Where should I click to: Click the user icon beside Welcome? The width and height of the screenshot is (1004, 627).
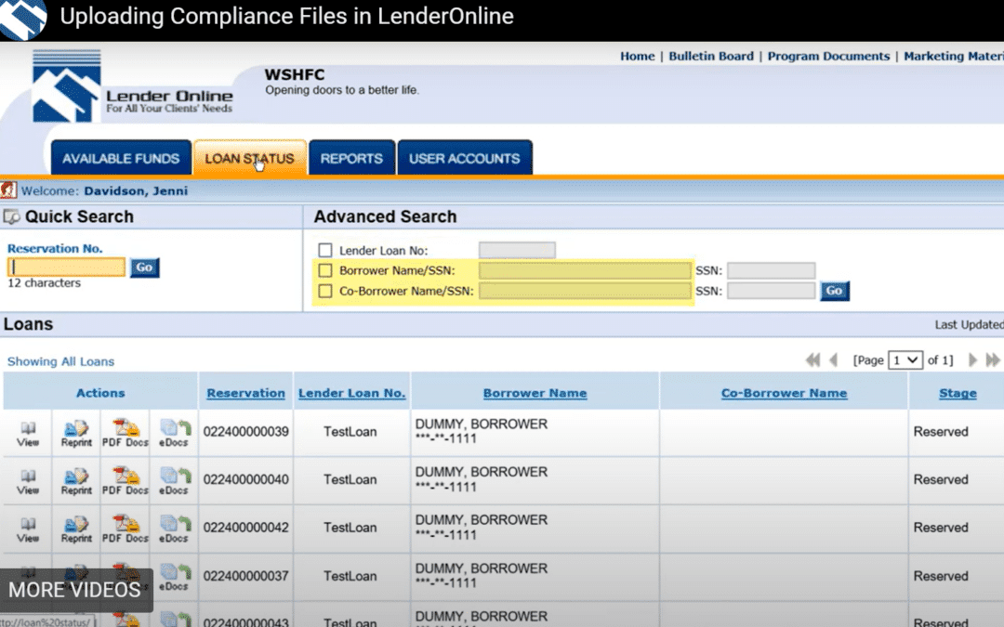[8, 190]
